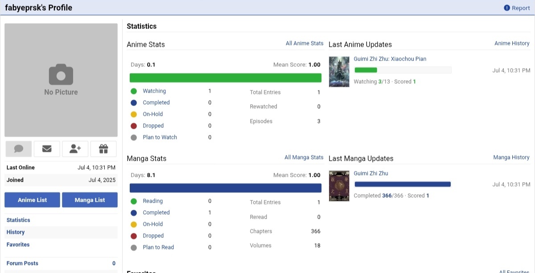
Task: Add friend using person-plus icon
Action: (x=75, y=149)
